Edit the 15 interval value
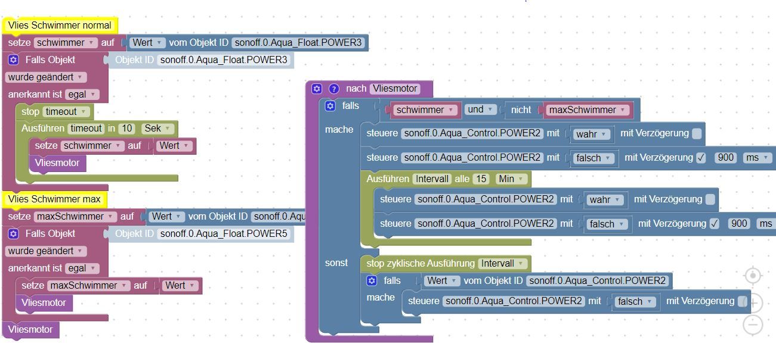The height and width of the screenshot is (347, 776). (481, 179)
